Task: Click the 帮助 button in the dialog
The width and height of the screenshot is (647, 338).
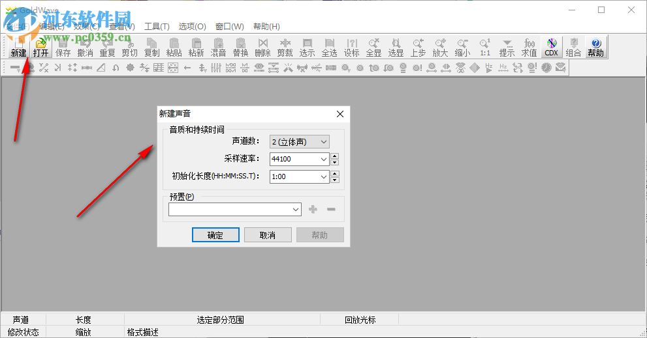Action: 320,235
